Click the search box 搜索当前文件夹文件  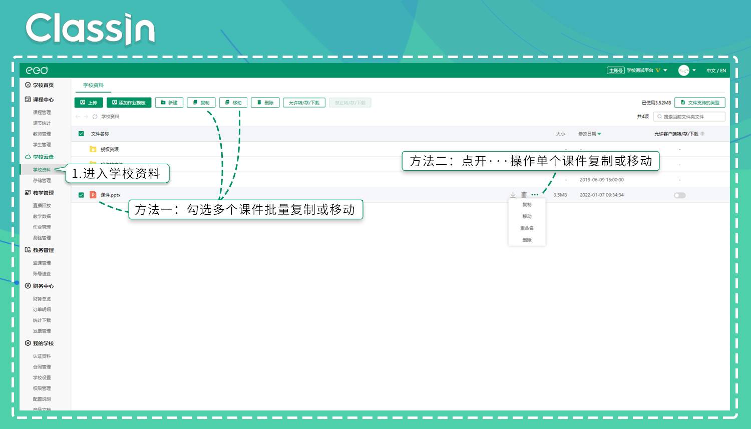point(689,117)
